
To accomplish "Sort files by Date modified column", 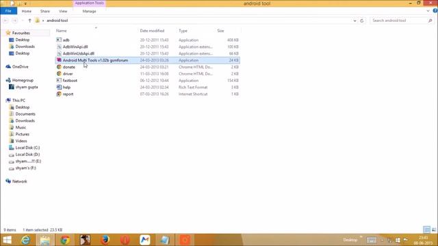I will point(152,31).
